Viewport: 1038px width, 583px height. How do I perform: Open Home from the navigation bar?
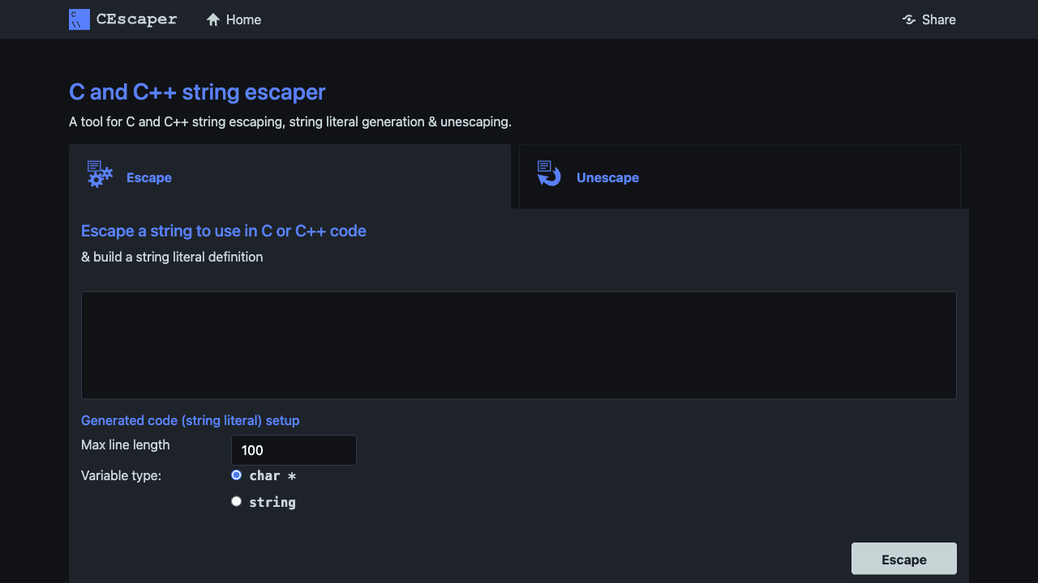coord(242,19)
